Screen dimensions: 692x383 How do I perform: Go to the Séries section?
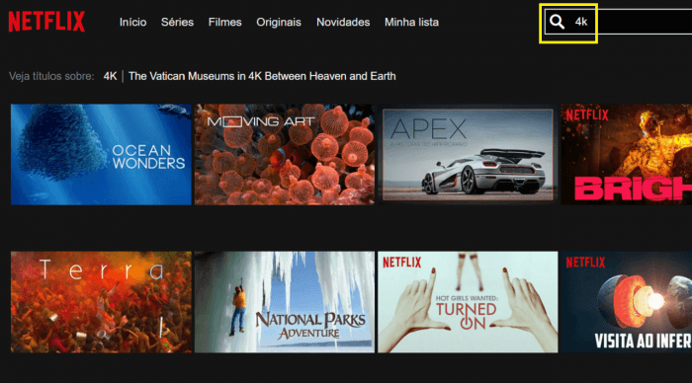tap(177, 22)
